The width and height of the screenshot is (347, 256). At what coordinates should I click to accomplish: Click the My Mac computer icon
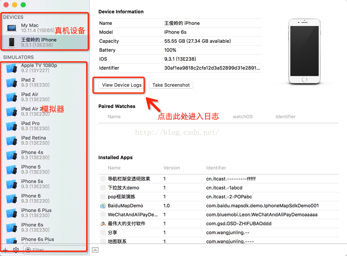point(12,28)
